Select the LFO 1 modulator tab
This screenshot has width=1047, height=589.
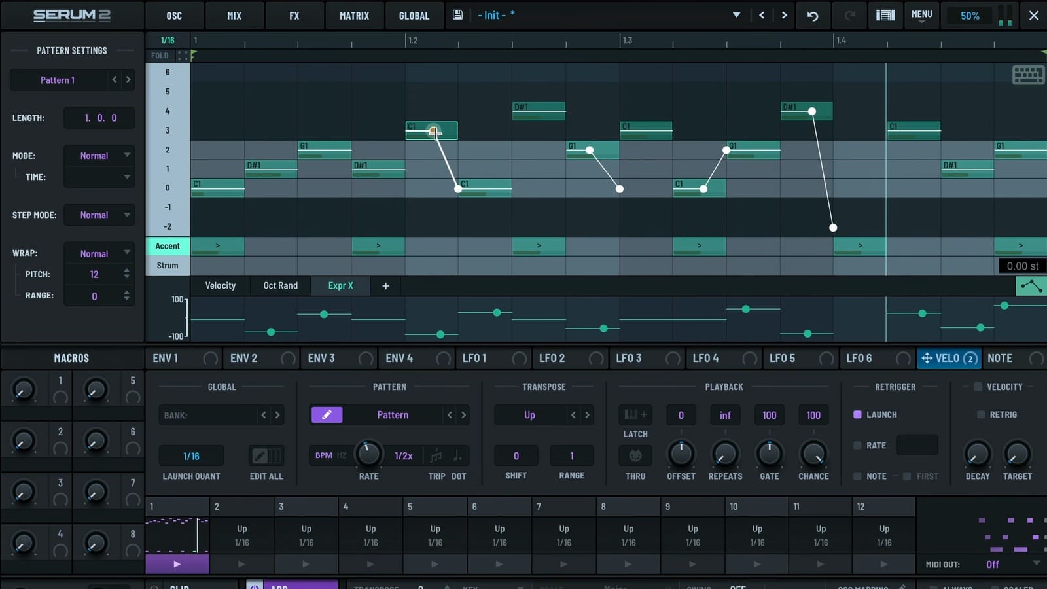coord(474,358)
